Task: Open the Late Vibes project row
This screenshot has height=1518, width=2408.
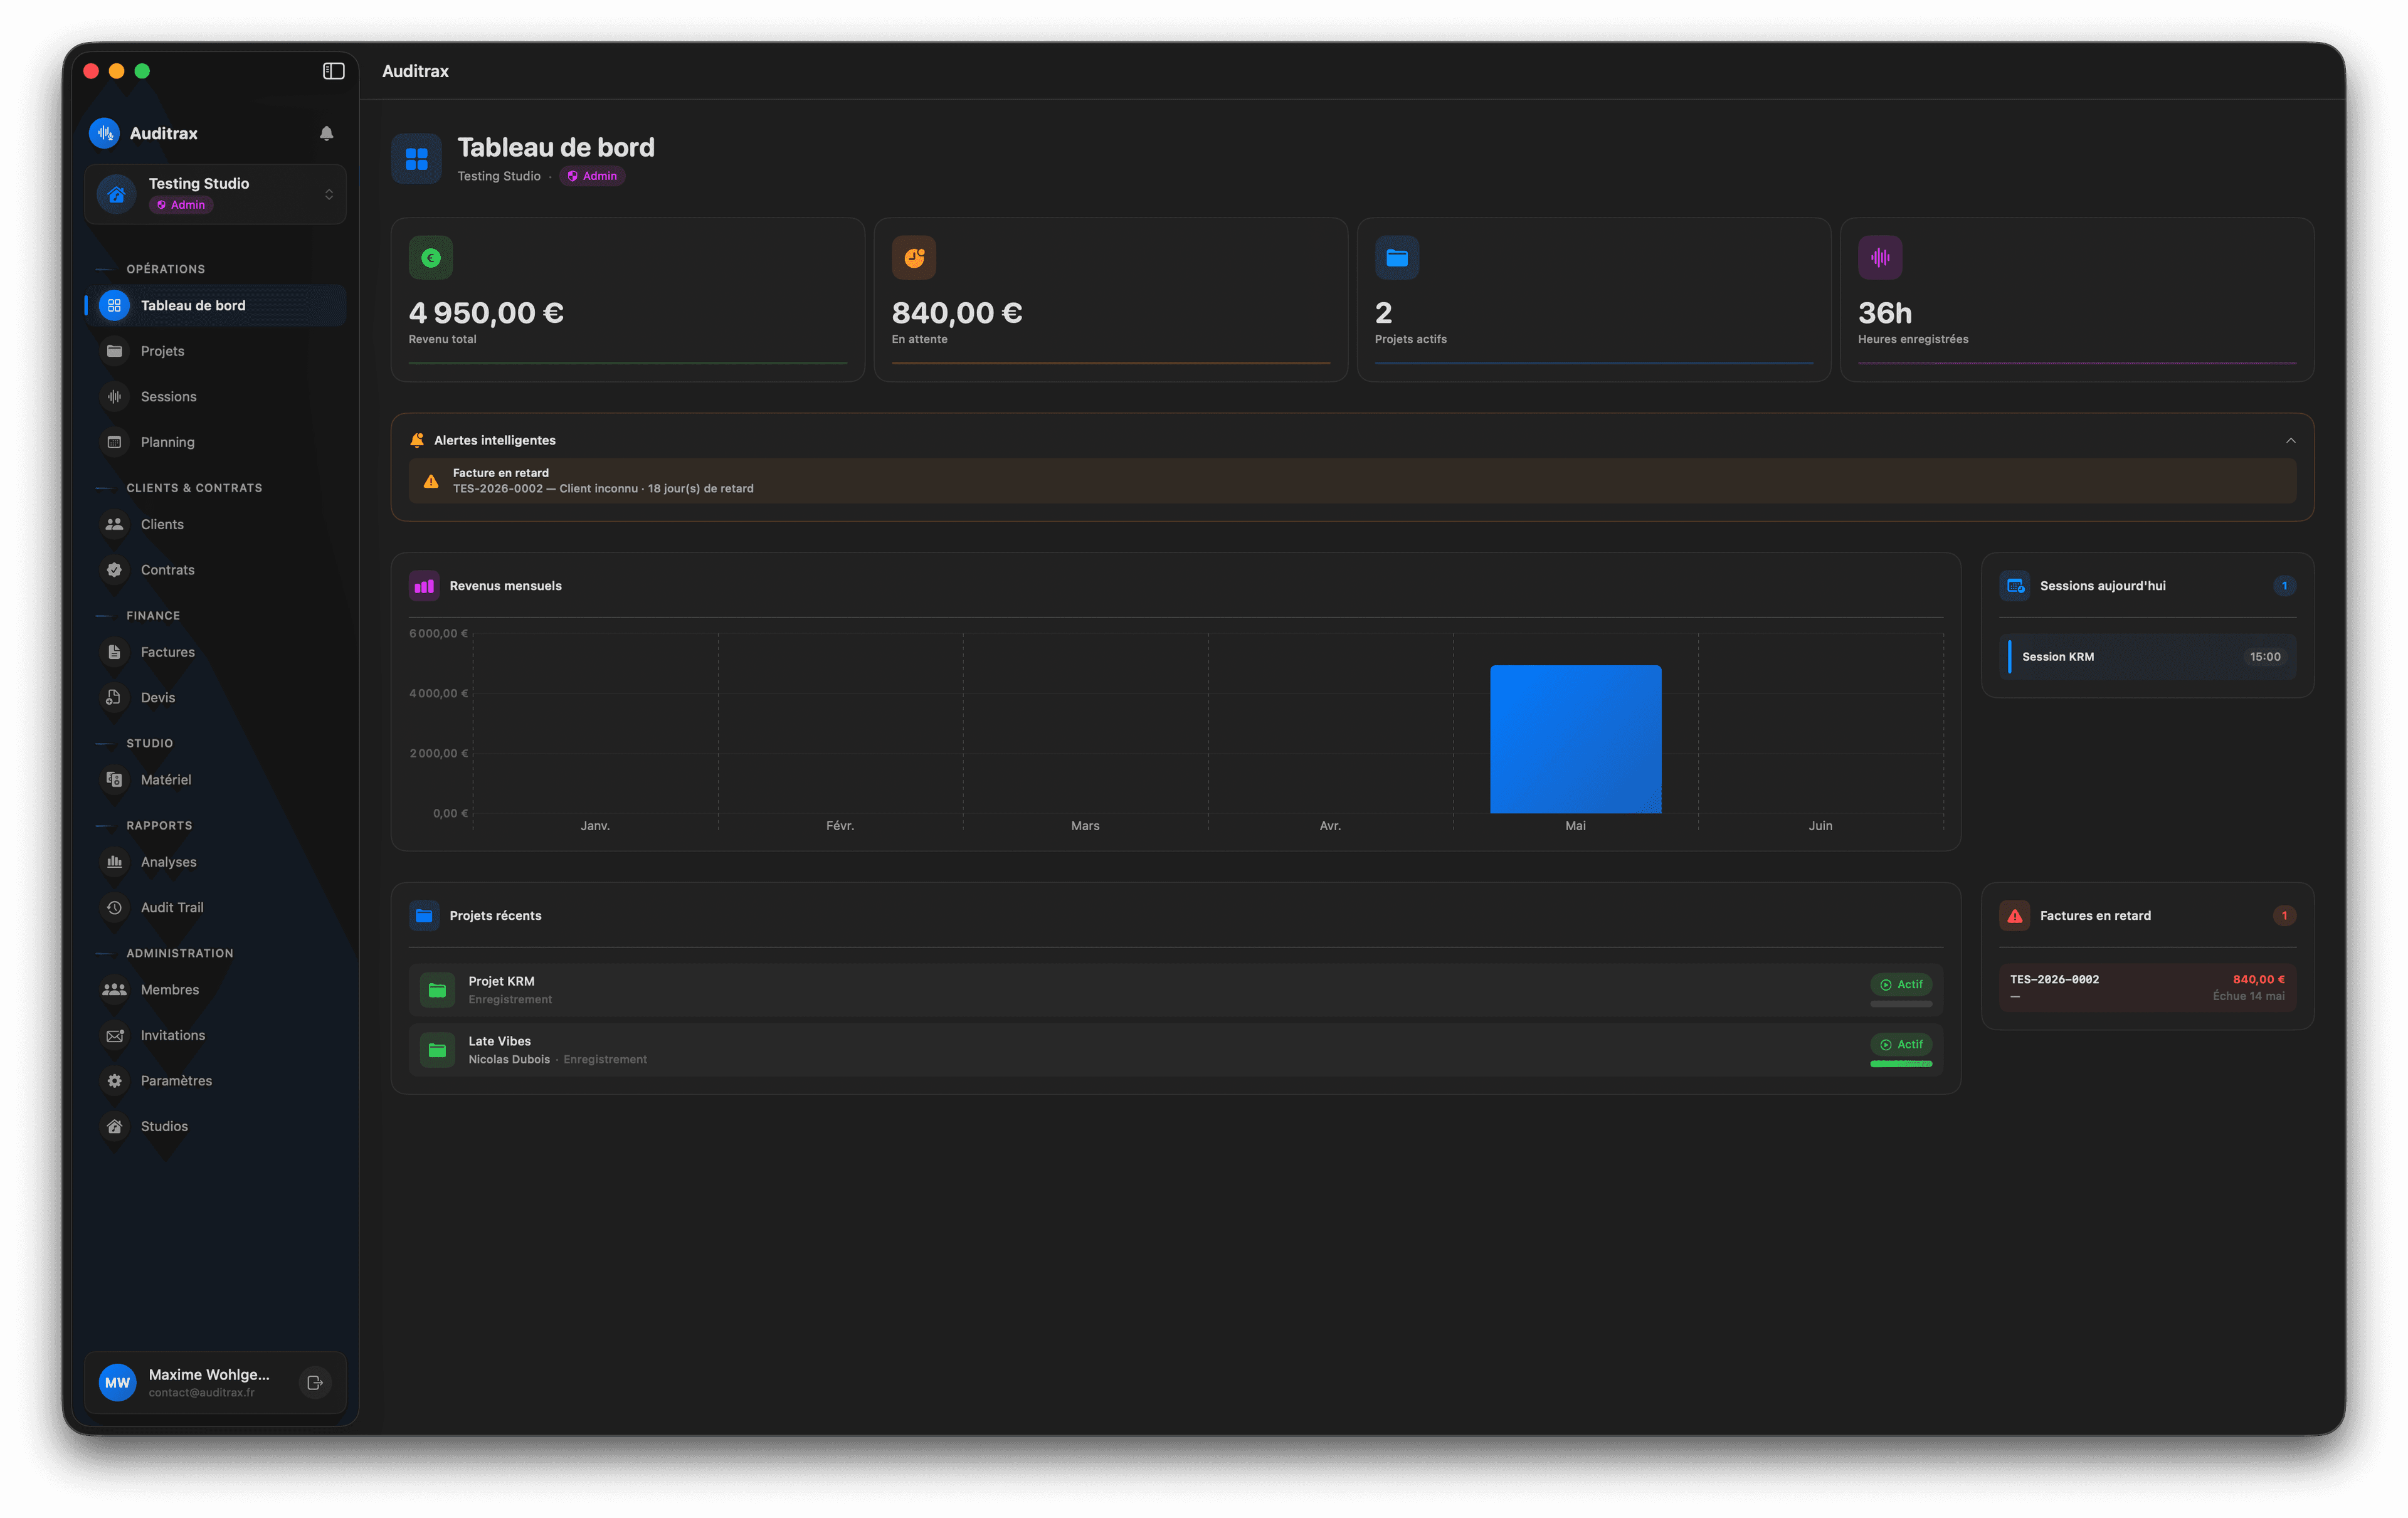Action: tap(1176, 1050)
